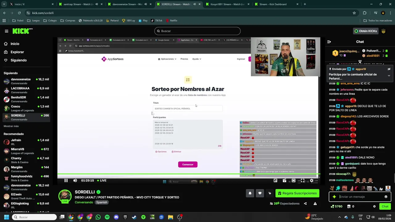Viewport: 395px width, 222px height.
Task: Open the Kick points 5760 balance
Action: [336, 206]
